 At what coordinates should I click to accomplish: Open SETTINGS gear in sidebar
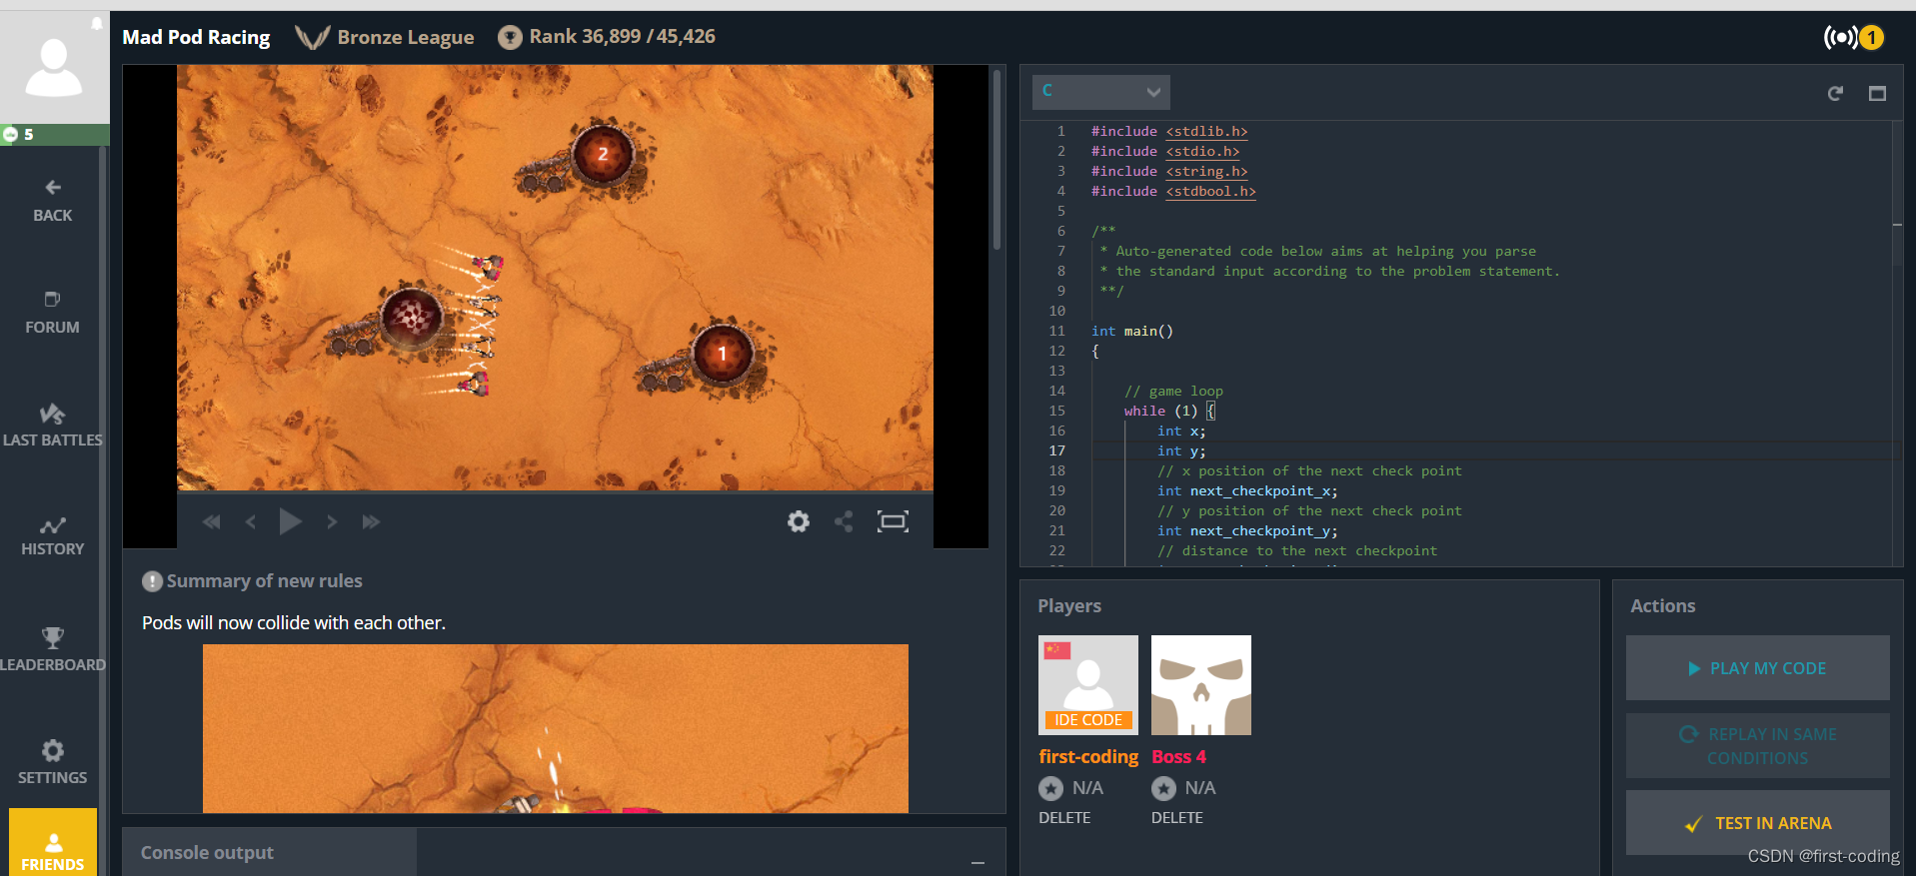53,762
